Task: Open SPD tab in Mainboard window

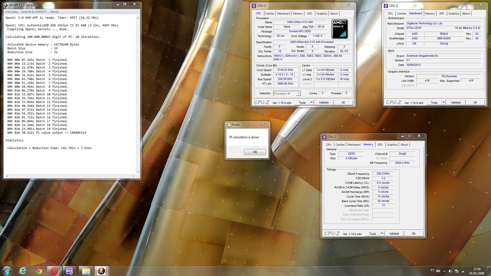Action: (x=441, y=14)
